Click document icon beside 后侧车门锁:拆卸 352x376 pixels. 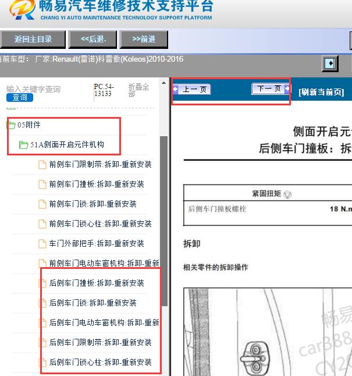click(42, 303)
